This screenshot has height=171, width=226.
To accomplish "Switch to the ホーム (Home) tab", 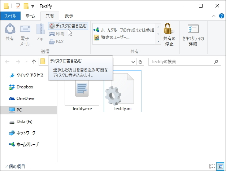I will pyautogui.click(x=30, y=16).
